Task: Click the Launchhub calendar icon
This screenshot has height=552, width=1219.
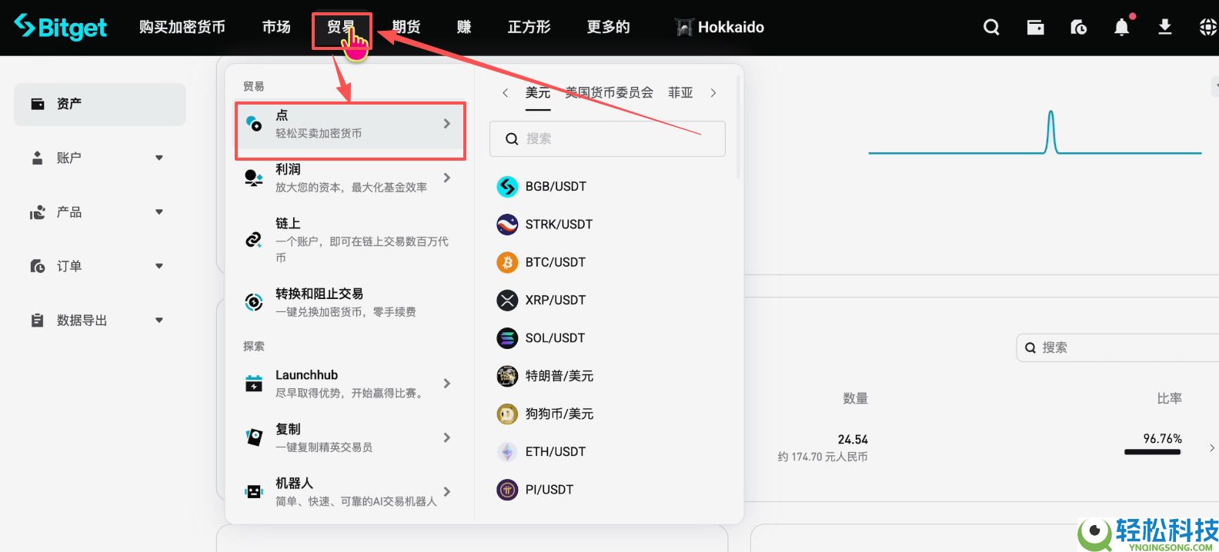Action: point(253,383)
